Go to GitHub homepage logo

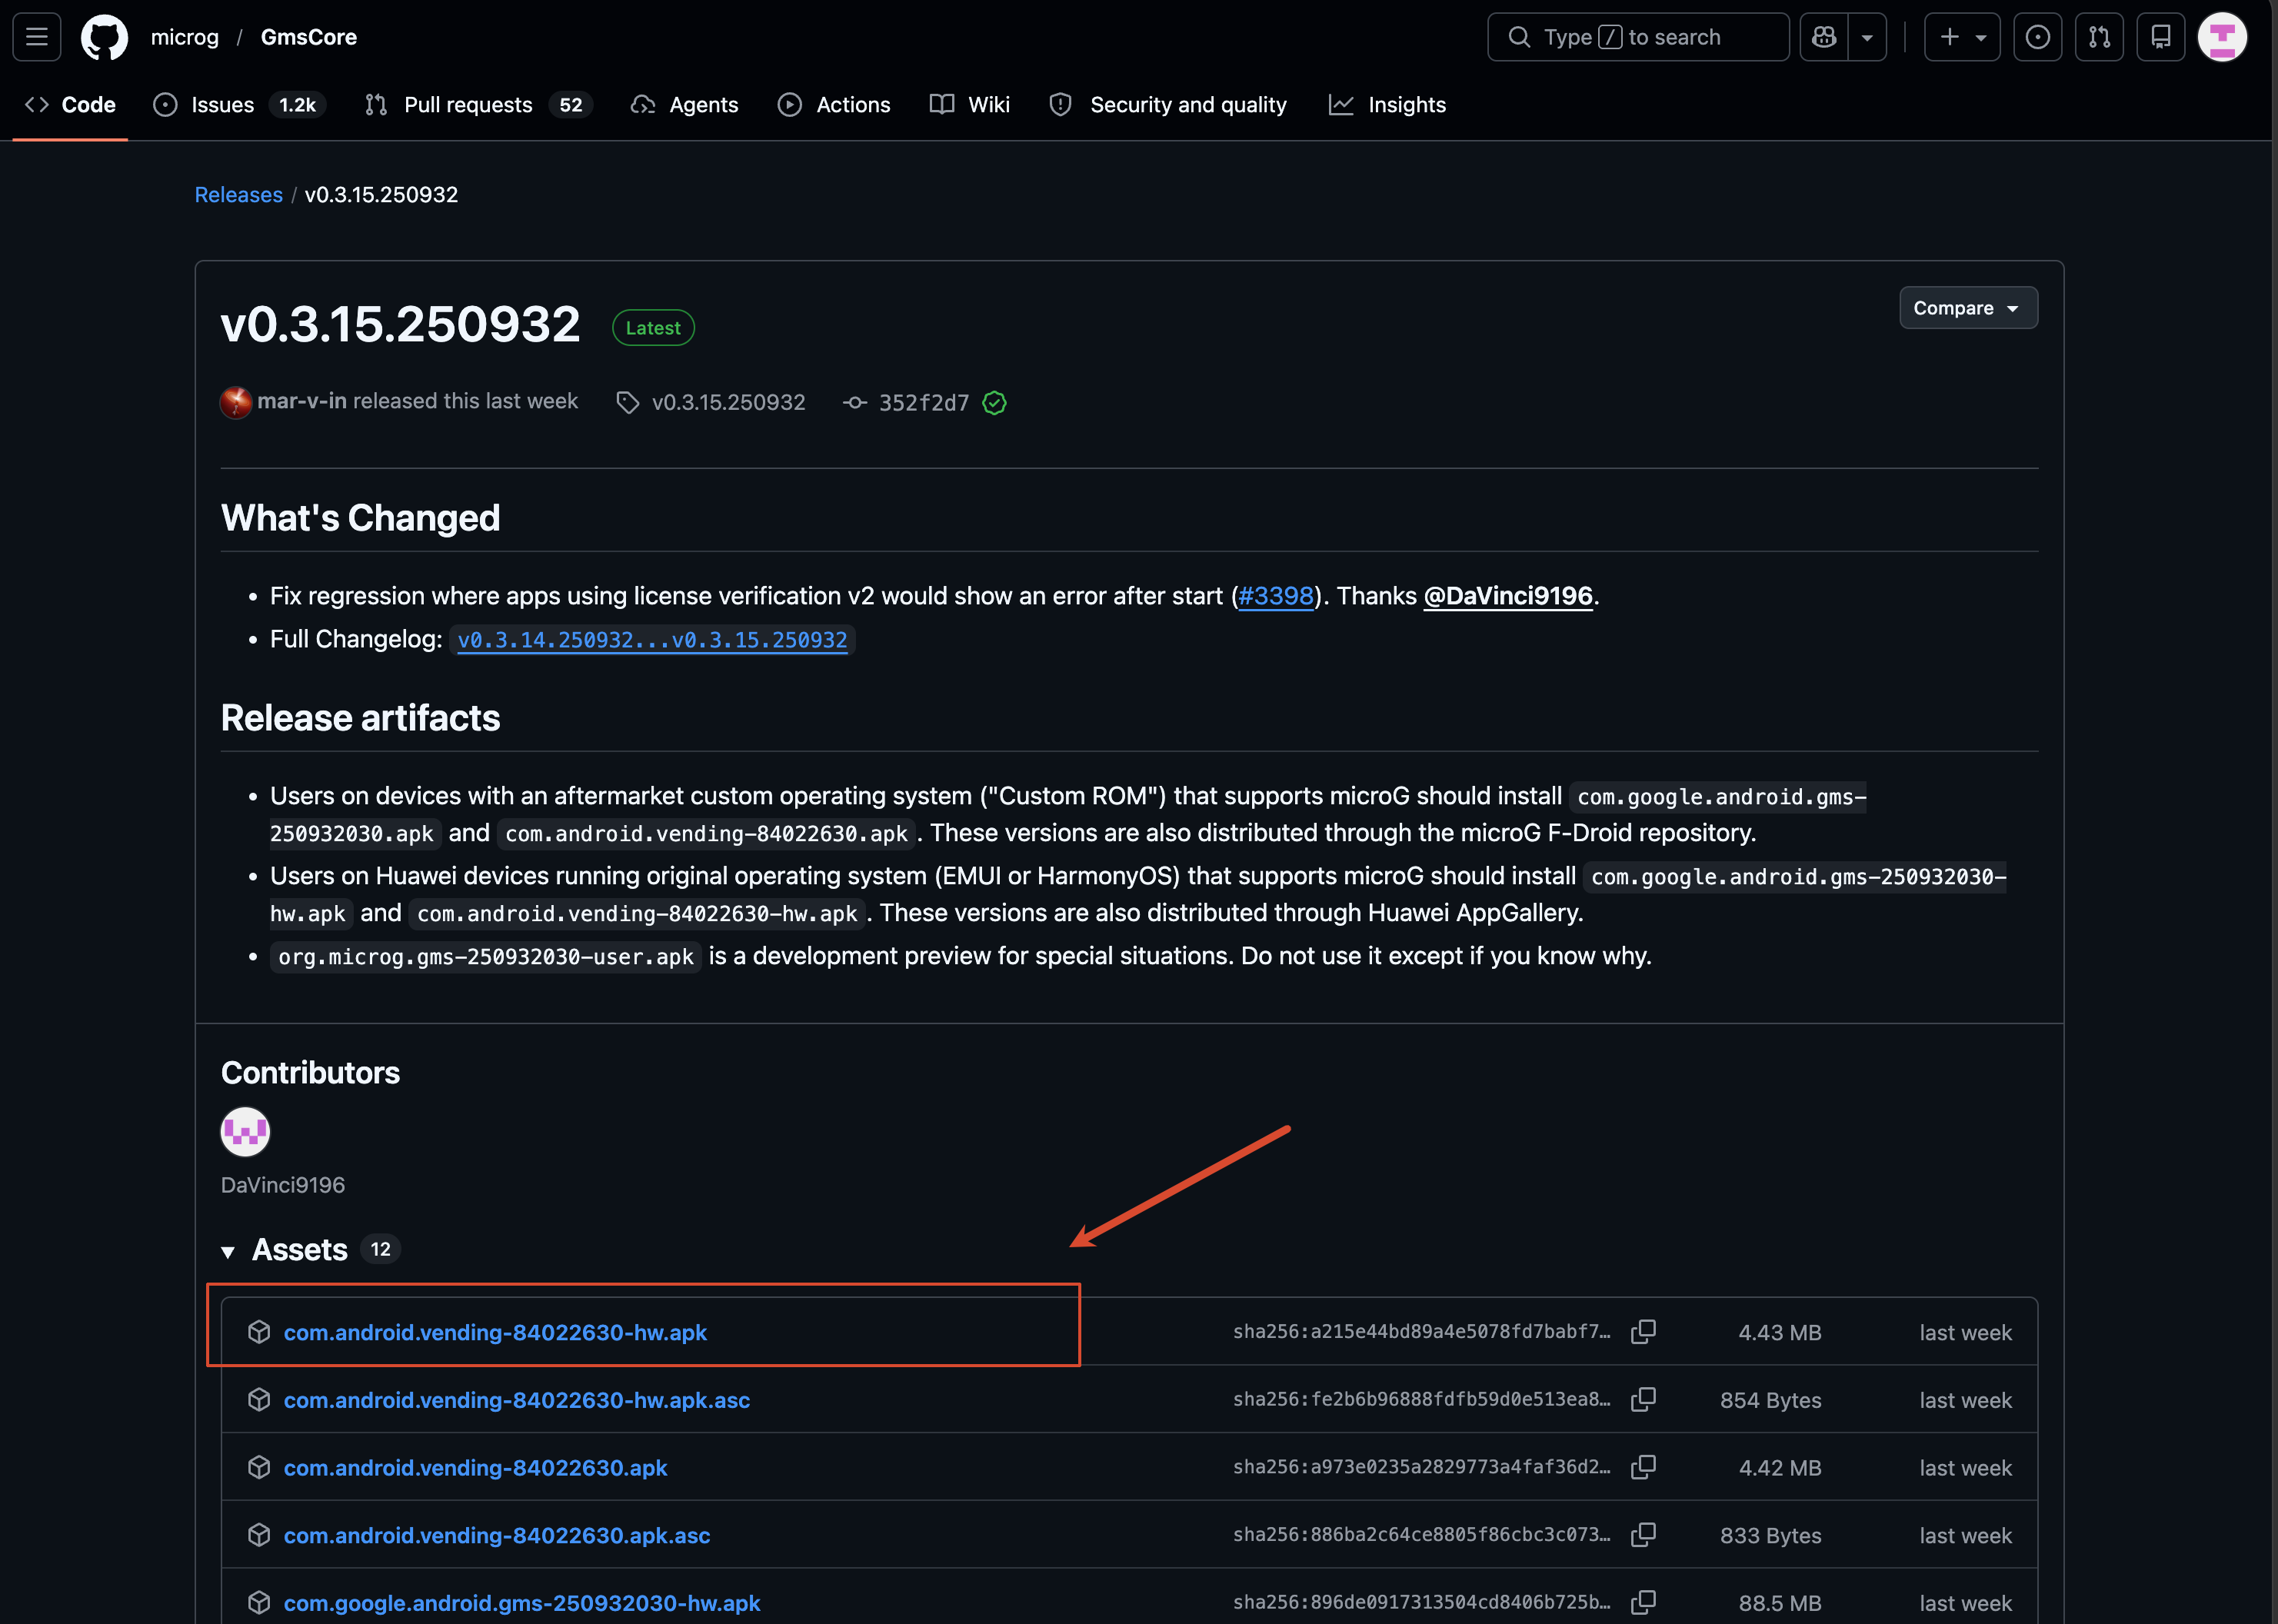pos(104,37)
